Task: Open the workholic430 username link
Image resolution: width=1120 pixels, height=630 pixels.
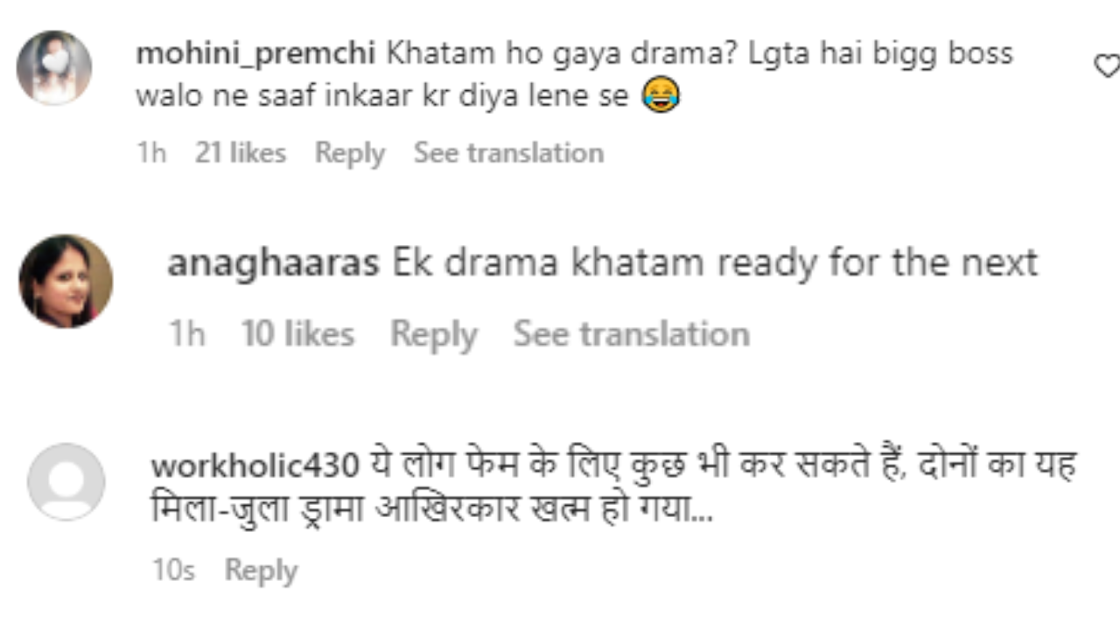Action: click(255, 465)
